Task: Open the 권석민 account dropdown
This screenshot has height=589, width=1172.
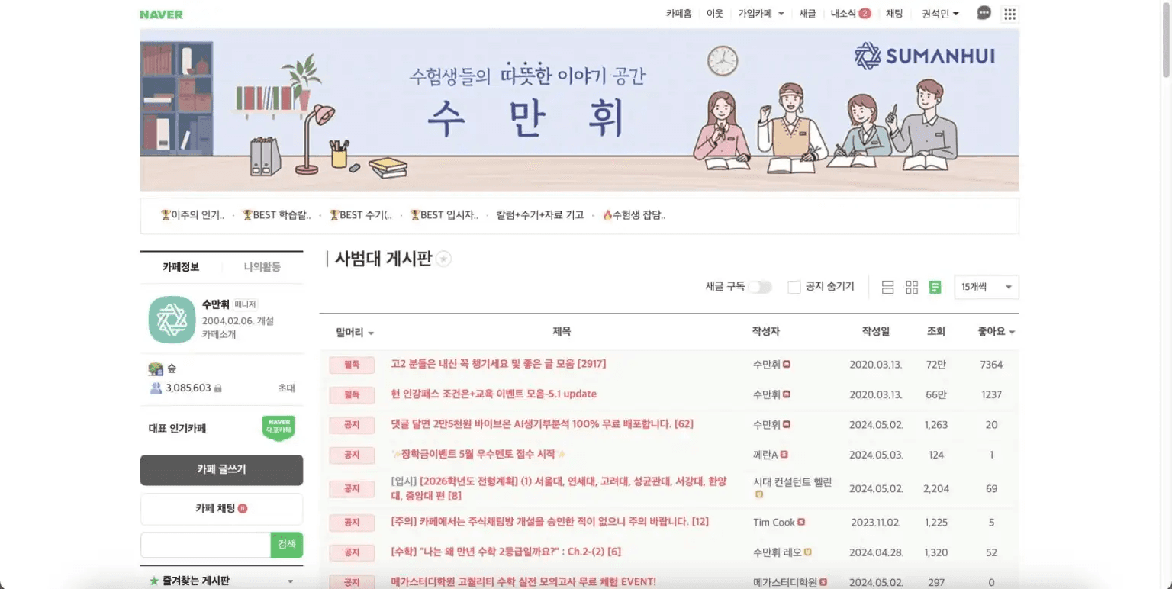Action: [x=940, y=14]
